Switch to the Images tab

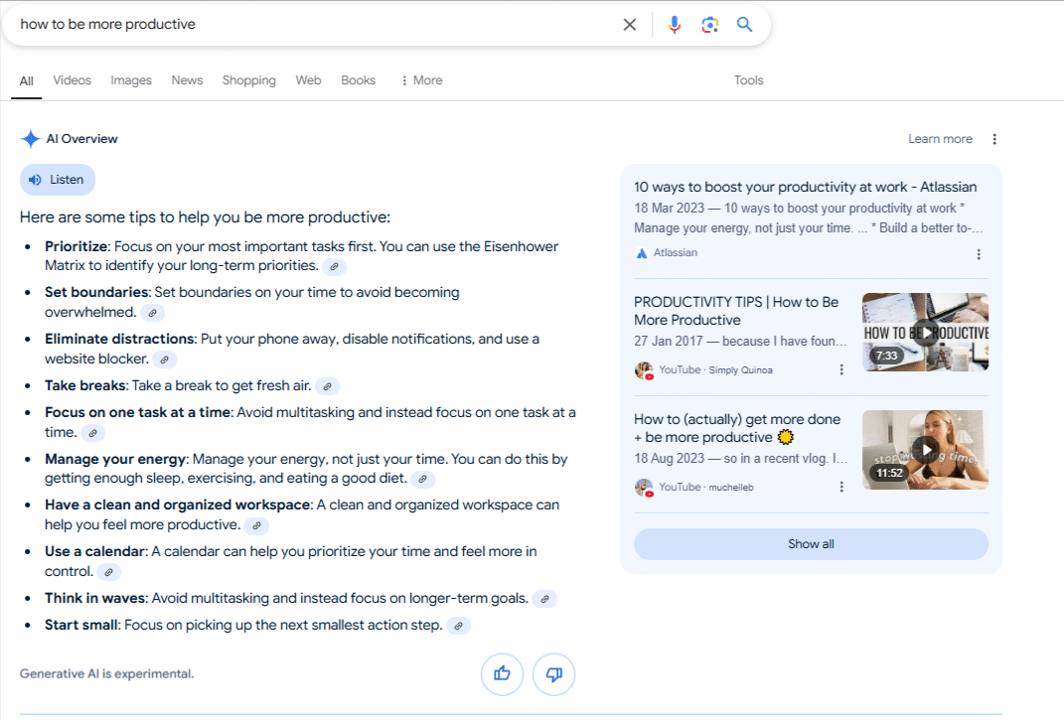point(131,80)
